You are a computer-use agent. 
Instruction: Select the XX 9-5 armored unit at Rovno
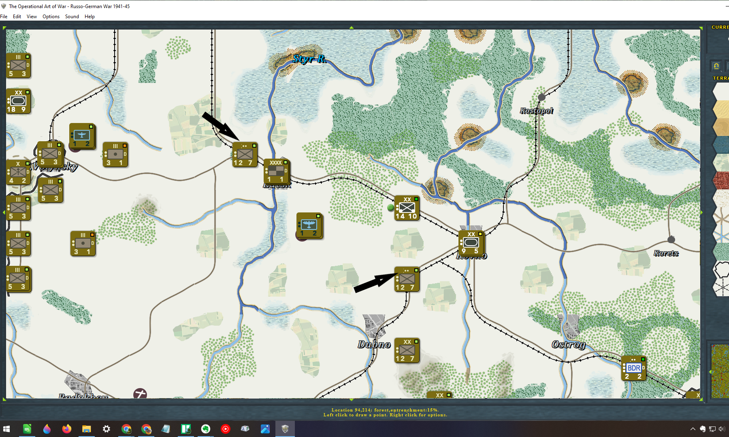tap(471, 243)
